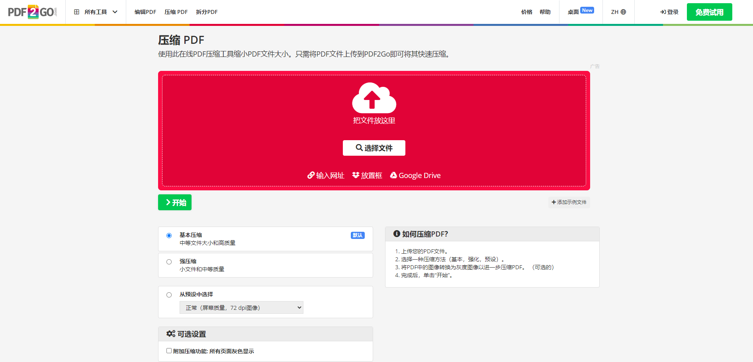Click the 免费试用 button

point(709,12)
